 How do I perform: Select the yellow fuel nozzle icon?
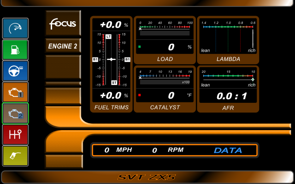click(15, 156)
